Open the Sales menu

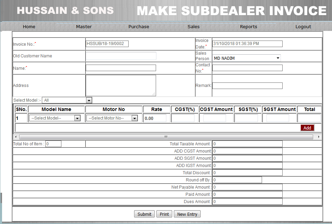[193, 26]
